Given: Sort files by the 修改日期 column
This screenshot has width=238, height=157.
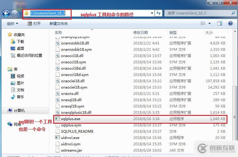Looking at the screenshot, I should click(x=141, y=32).
